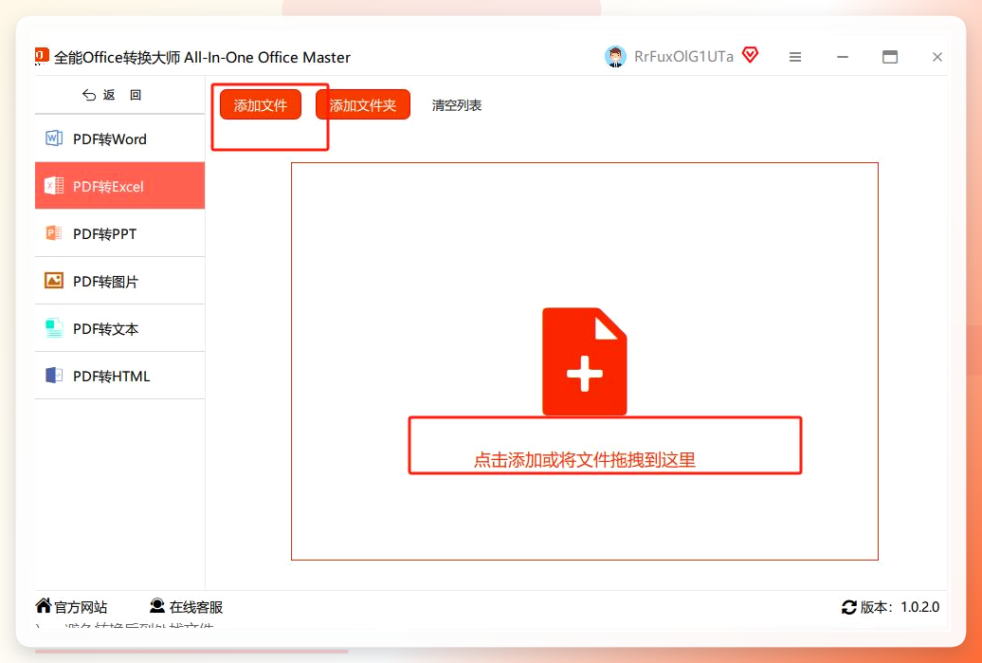This screenshot has height=663, width=982.
Task: Click the refresh icon beside 版本
Action: pos(849,607)
